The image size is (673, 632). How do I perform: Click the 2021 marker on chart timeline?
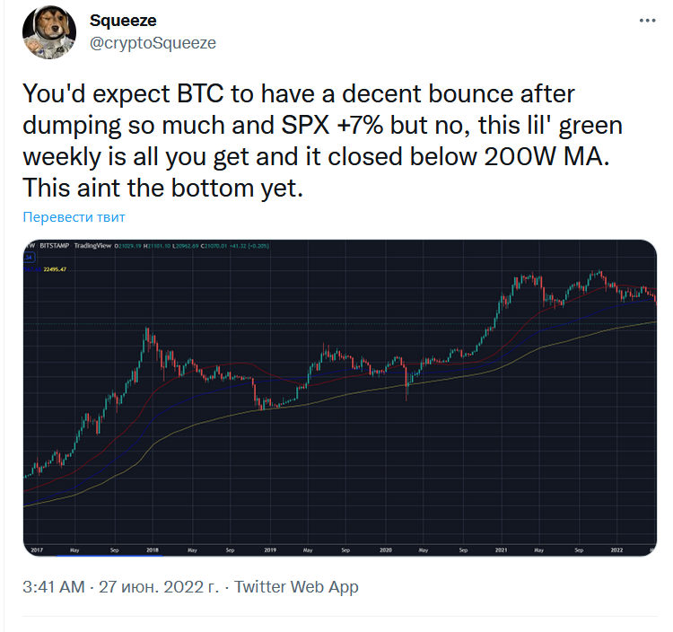click(501, 548)
